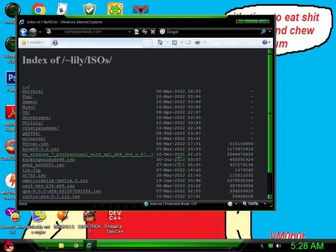This screenshot has width=336, height=252.
Task: Download 9front.iso
Action: [35, 144]
